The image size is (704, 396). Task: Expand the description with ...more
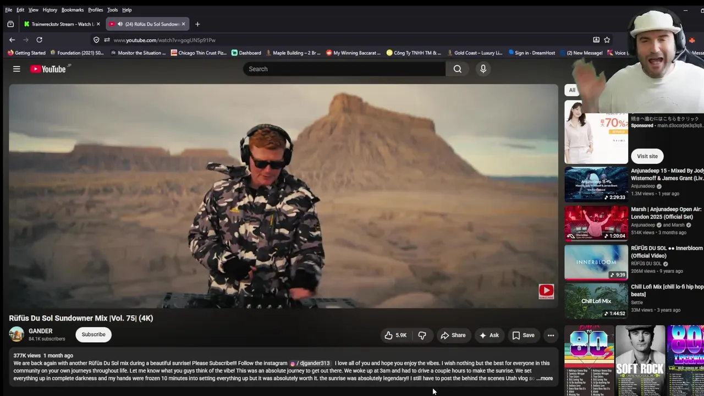pyautogui.click(x=544, y=378)
